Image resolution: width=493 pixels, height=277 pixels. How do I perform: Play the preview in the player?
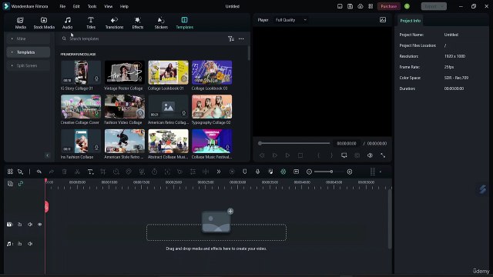click(x=287, y=155)
